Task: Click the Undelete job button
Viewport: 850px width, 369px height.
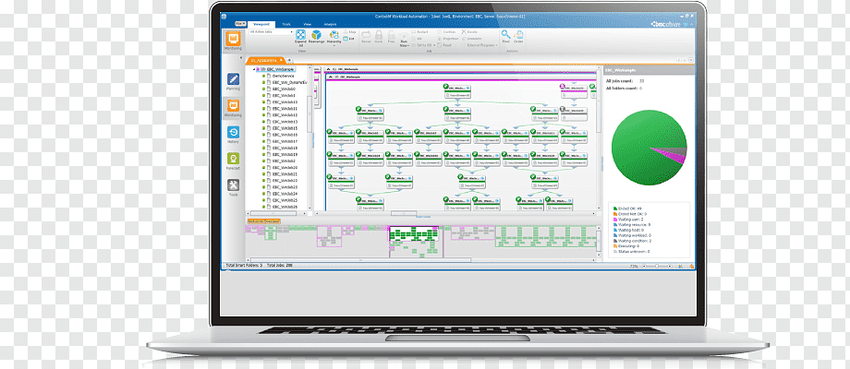Action: pyautogui.click(x=471, y=39)
